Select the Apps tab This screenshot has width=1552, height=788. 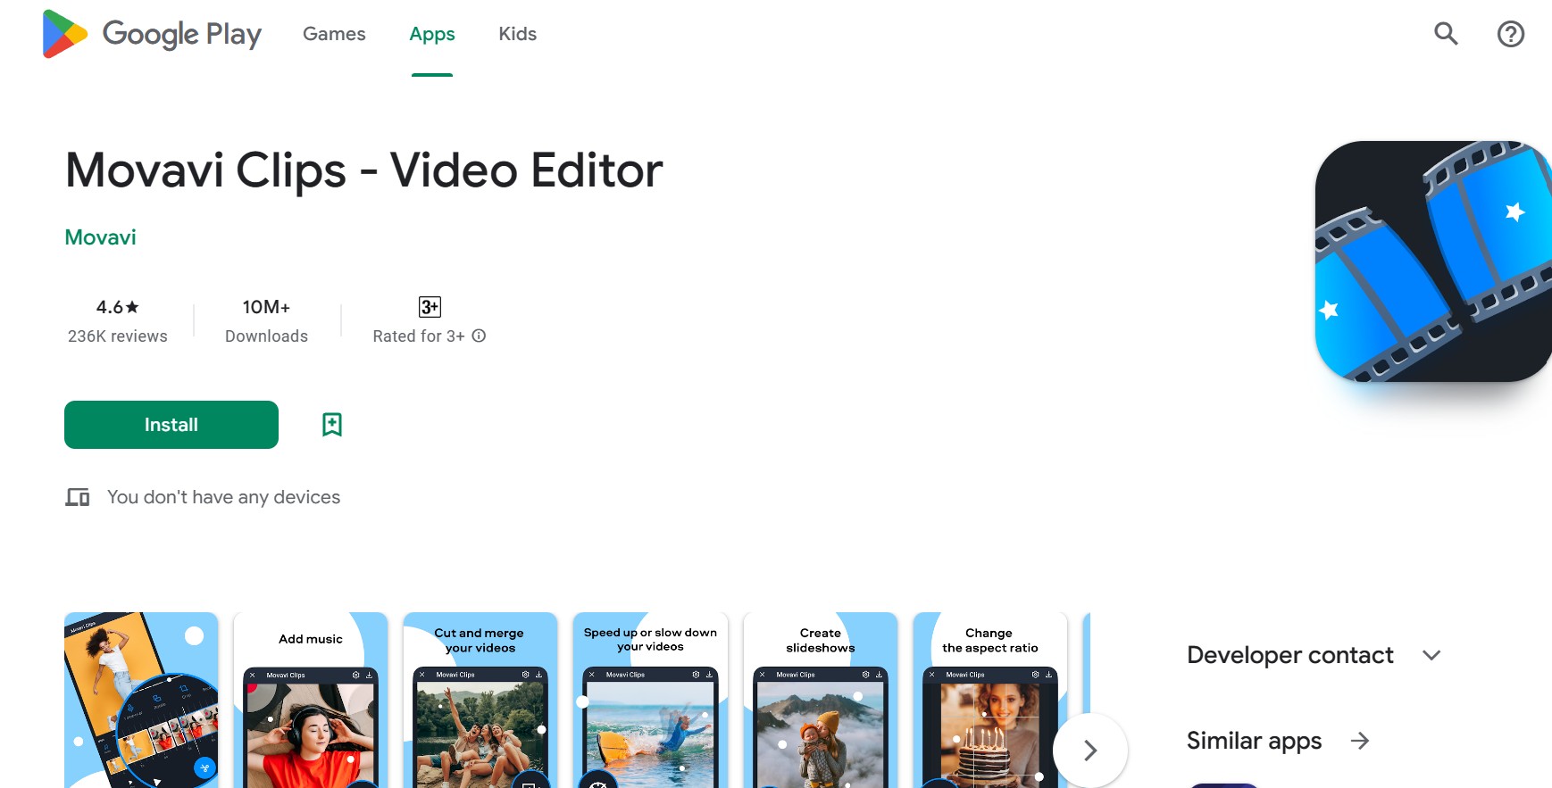[x=432, y=34]
